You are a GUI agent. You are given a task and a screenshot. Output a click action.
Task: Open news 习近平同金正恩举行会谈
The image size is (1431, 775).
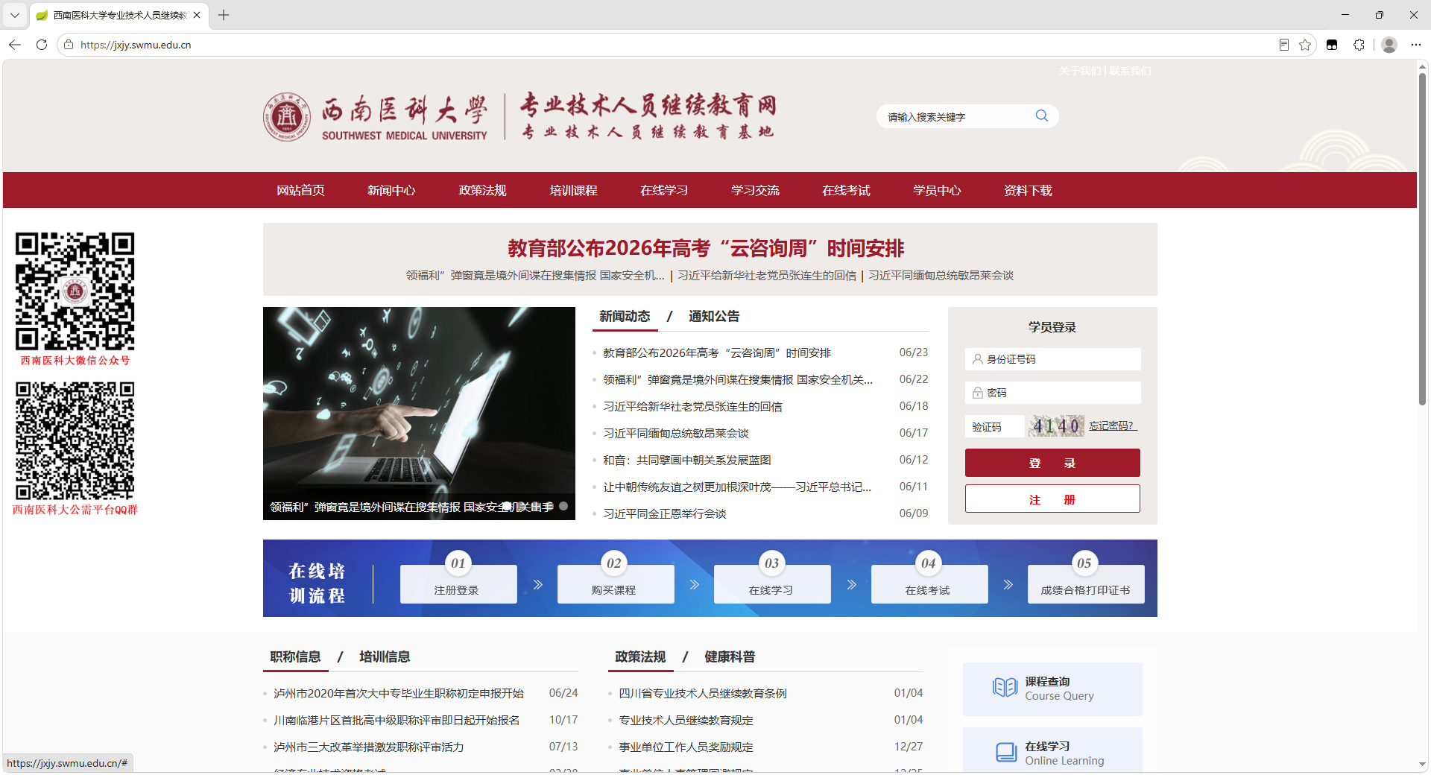pyautogui.click(x=664, y=513)
